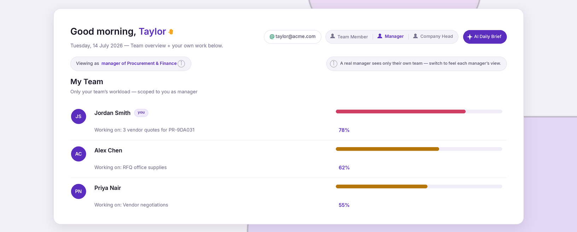This screenshot has width=577, height=232.
Task: Click the AC avatar for Alex Chen
Action: tap(78, 154)
